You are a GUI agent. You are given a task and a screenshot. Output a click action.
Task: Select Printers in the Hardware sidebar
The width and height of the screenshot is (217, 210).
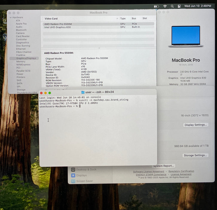(x=21, y=77)
